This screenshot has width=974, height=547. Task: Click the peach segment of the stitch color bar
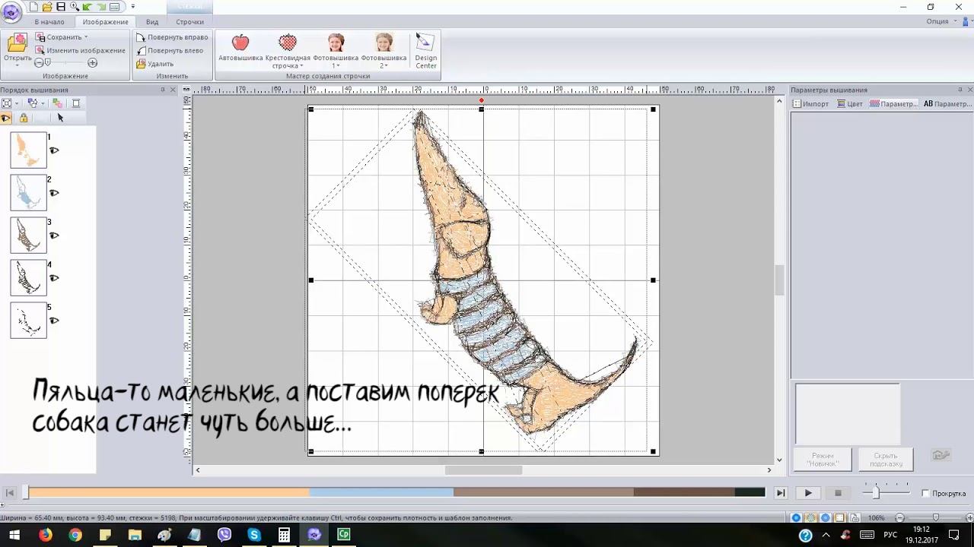click(x=169, y=493)
